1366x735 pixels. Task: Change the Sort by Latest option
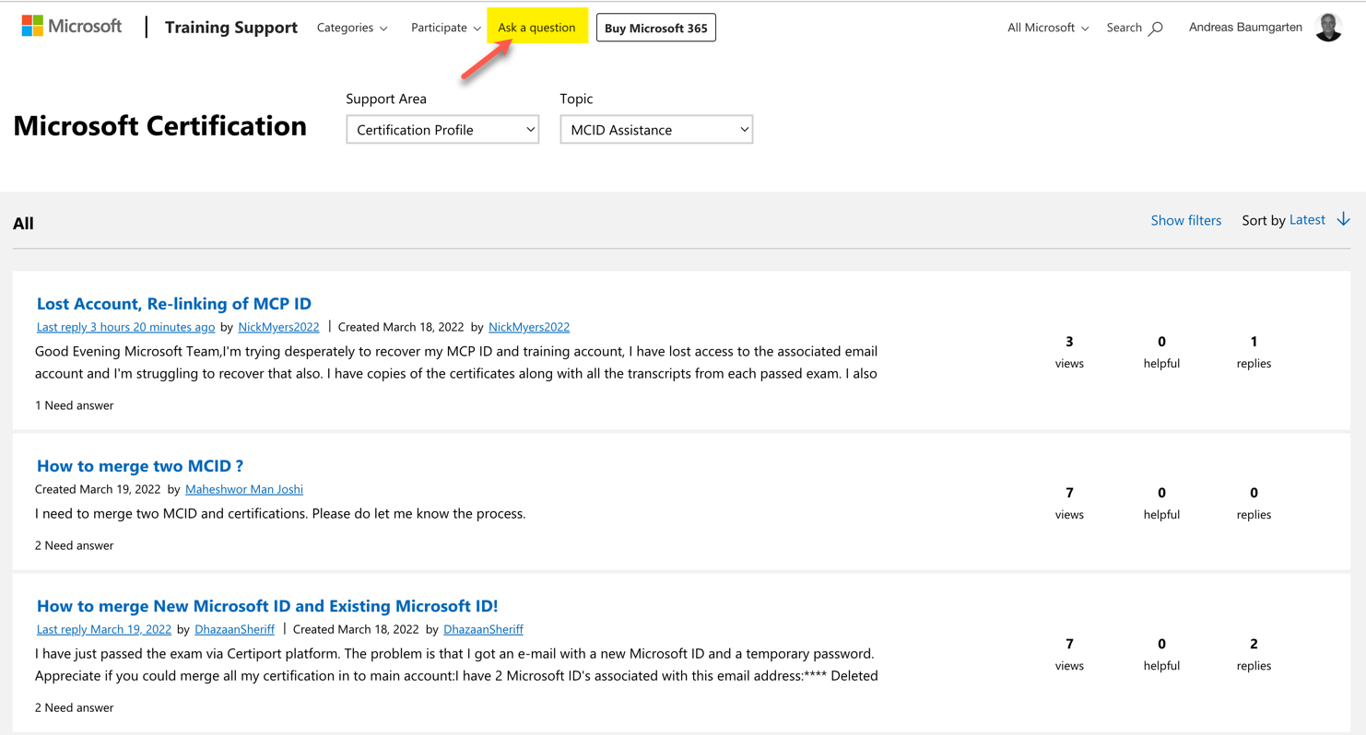point(1307,219)
